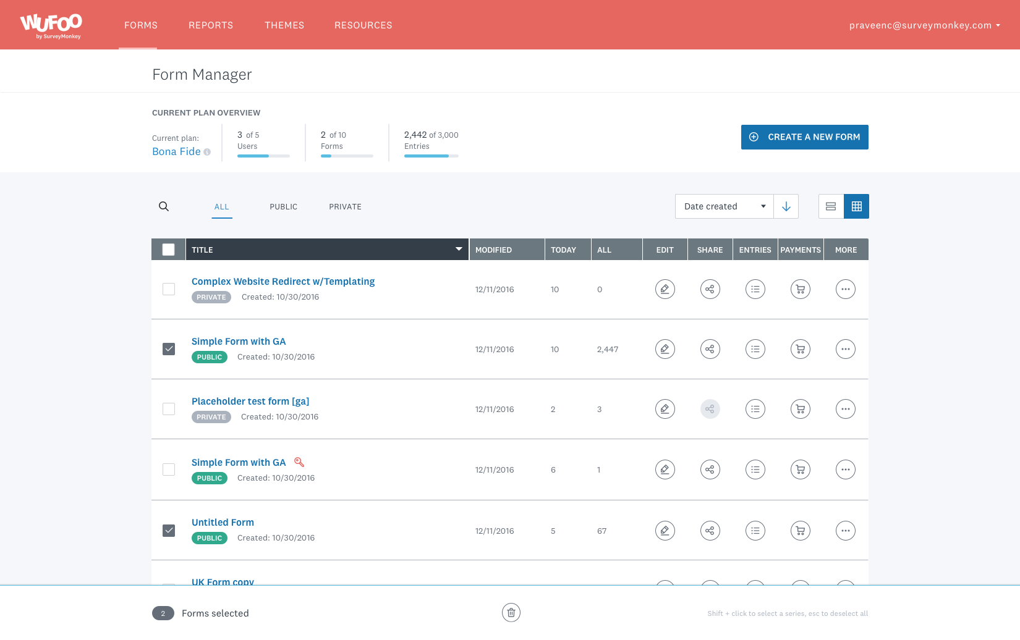Switch to the Reports menu item
This screenshot has height=640, width=1020.
point(210,25)
